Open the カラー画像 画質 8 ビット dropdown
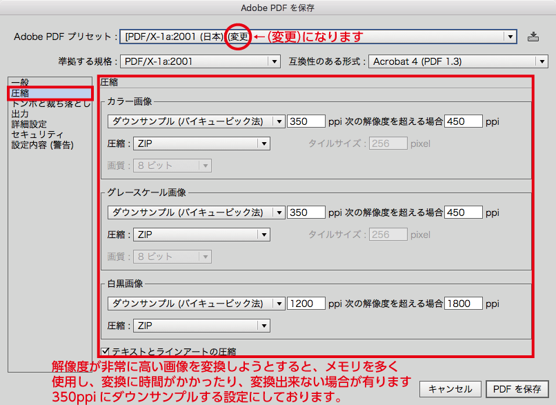 click(172, 166)
